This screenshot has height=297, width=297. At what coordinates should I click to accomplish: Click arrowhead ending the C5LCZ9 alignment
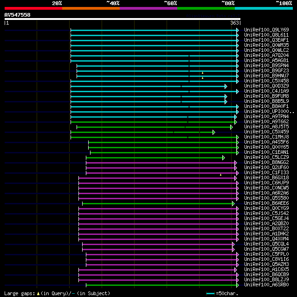point(224,158)
